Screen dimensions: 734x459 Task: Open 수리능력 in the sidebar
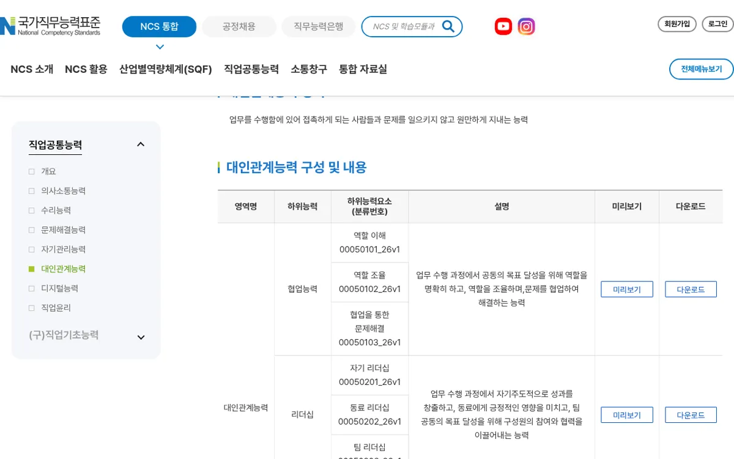click(x=56, y=211)
